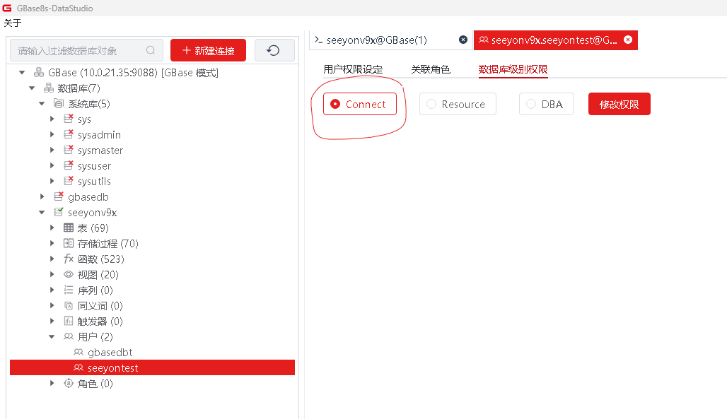Select the sysadmin tree label

coord(99,134)
